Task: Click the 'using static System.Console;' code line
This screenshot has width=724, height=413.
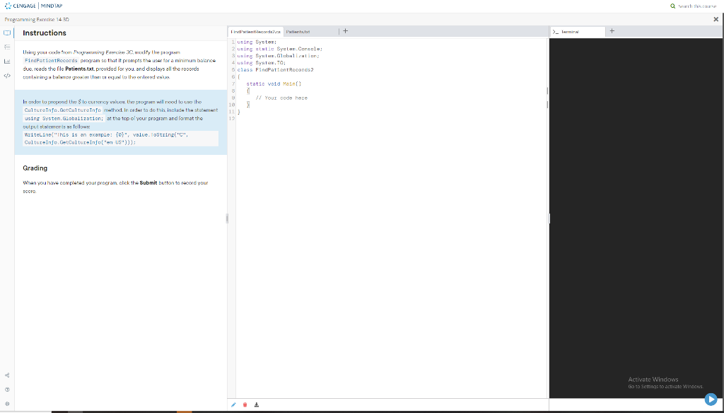Action: (x=280, y=49)
